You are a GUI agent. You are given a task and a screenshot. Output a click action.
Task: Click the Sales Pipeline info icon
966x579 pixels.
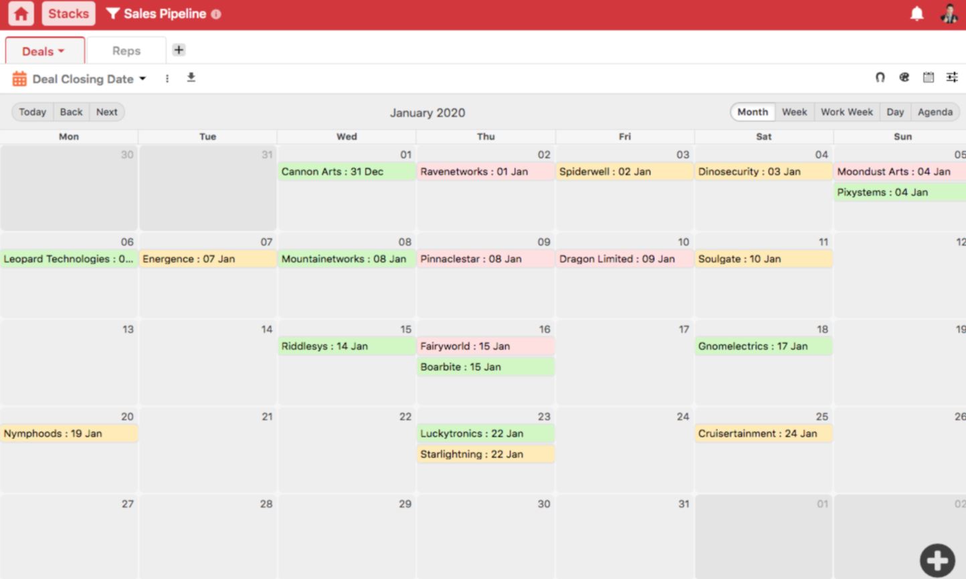click(216, 14)
